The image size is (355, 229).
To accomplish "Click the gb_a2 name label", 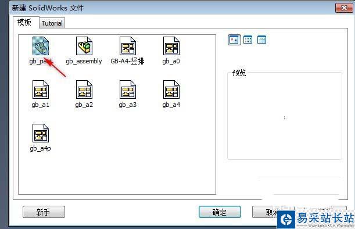I will [x=84, y=105].
